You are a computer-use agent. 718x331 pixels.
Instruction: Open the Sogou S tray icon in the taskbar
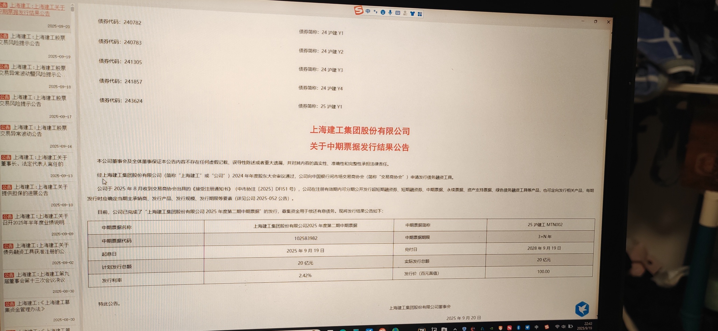tap(547, 327)
